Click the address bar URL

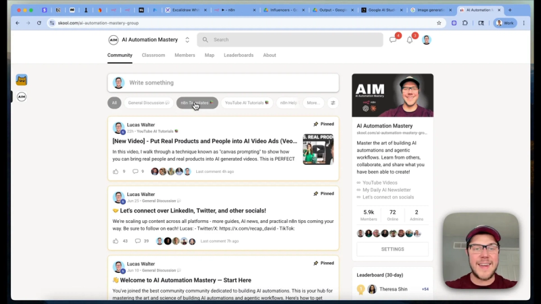pos(98,23)
